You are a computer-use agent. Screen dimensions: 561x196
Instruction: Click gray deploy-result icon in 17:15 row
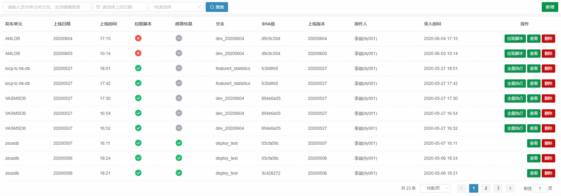coord(179,38)
